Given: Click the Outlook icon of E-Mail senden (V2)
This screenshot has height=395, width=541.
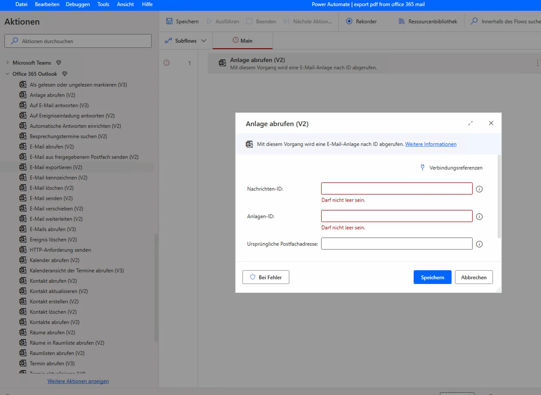Looking at the screenshot, I should click(x=23, y=198).
